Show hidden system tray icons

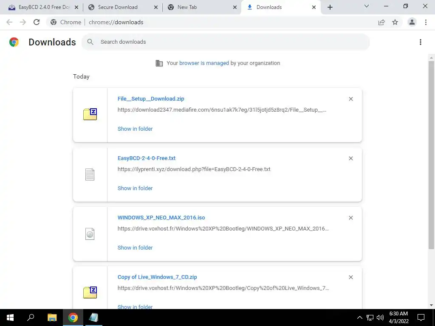tap(359, 318)
